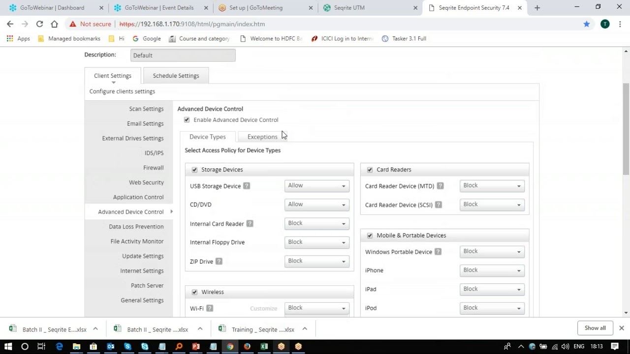Open Task View on taskbar

click(41, 347)
